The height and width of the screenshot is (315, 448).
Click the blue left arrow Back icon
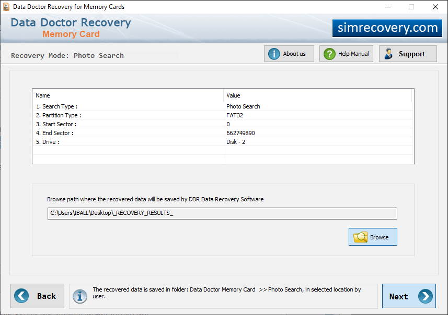21,296
